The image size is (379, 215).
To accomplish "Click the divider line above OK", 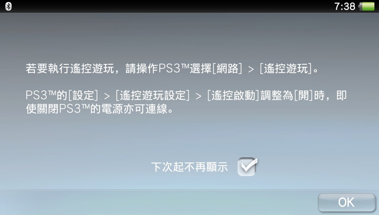I will point(189,190).
